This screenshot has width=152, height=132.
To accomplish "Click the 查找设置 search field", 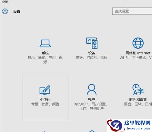I will [x=132, y=11].
